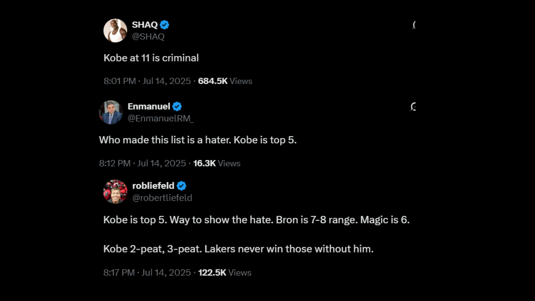Viewport: 535px width, 301px height.
Task: Select the Enmanuel display name
Action: [x=149, y=107]
